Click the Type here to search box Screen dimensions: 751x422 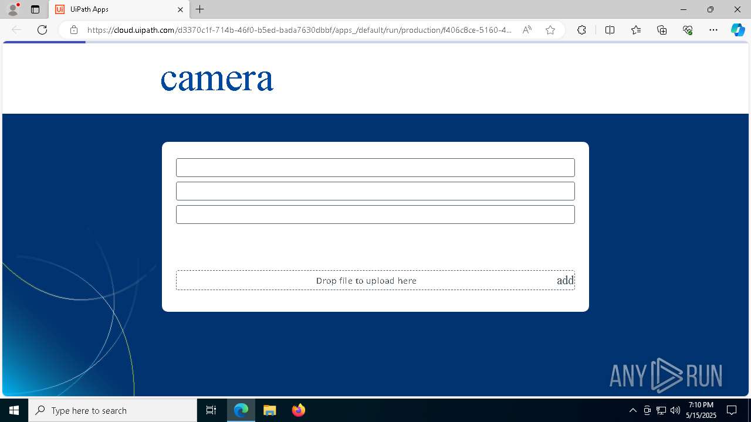(x=113, y=410)
